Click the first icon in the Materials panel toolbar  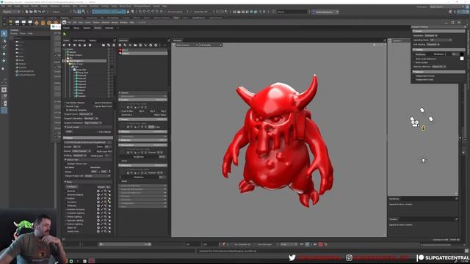pyautogui.click(x=120, y=45)
